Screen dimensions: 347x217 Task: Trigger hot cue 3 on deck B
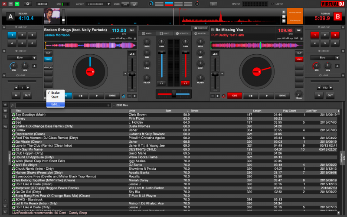(335, 35)
